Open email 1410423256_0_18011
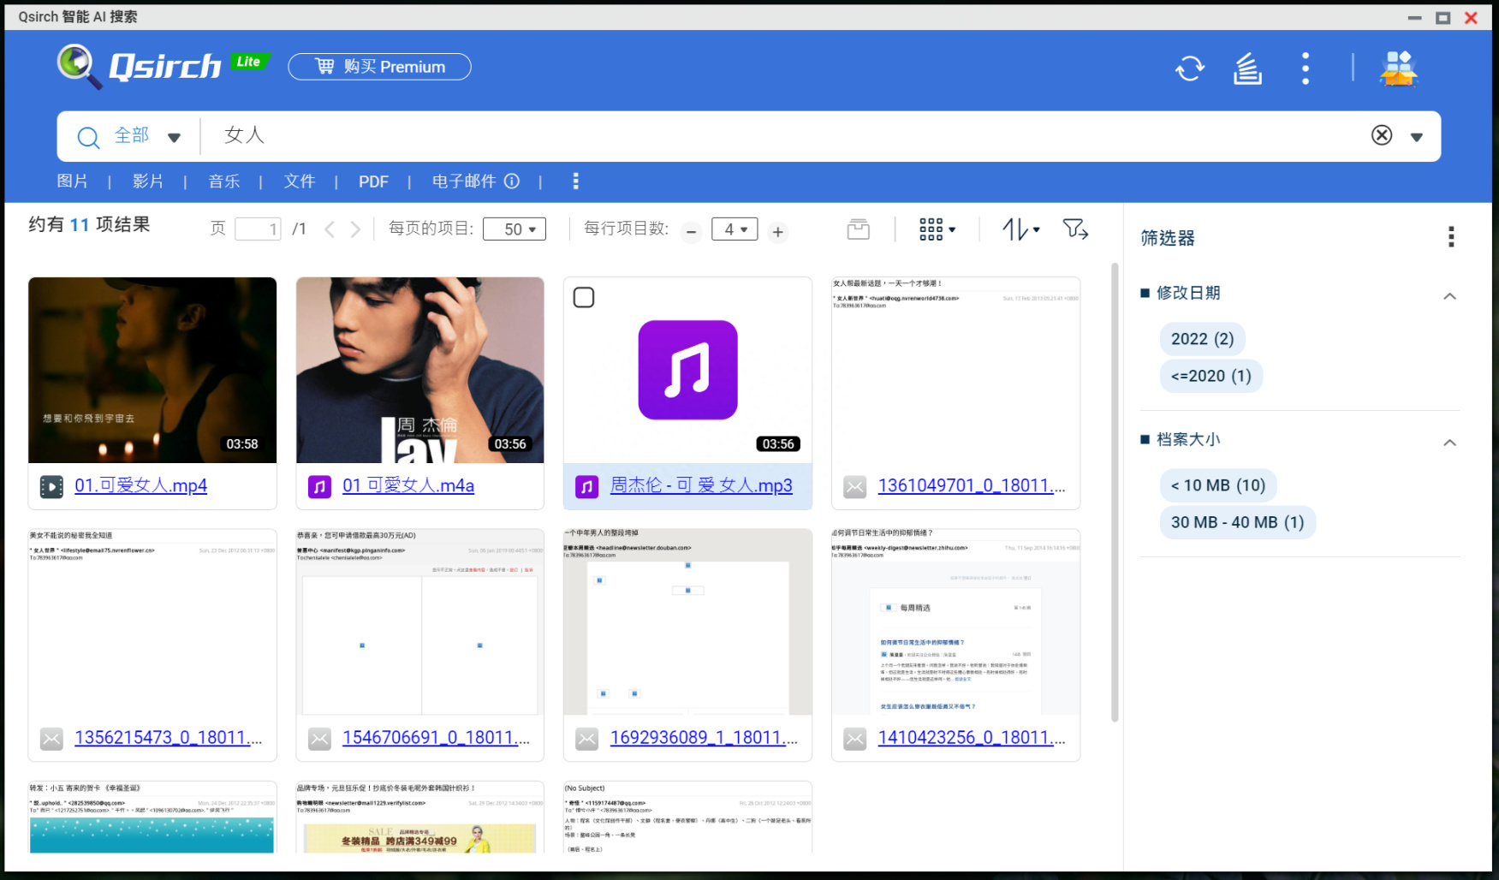 972,737
